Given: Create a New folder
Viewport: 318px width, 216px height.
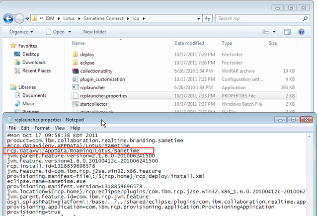Looking at the screenshot, I should coord(94,32).
